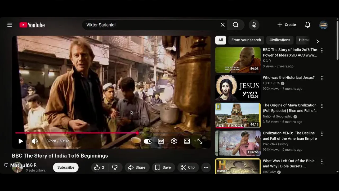Viewport: 339px width, 191px height.
Task: Share the video
Action: click(x=136, y=167)
